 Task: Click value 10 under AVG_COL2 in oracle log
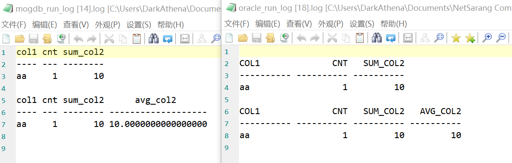coord(456,135)
